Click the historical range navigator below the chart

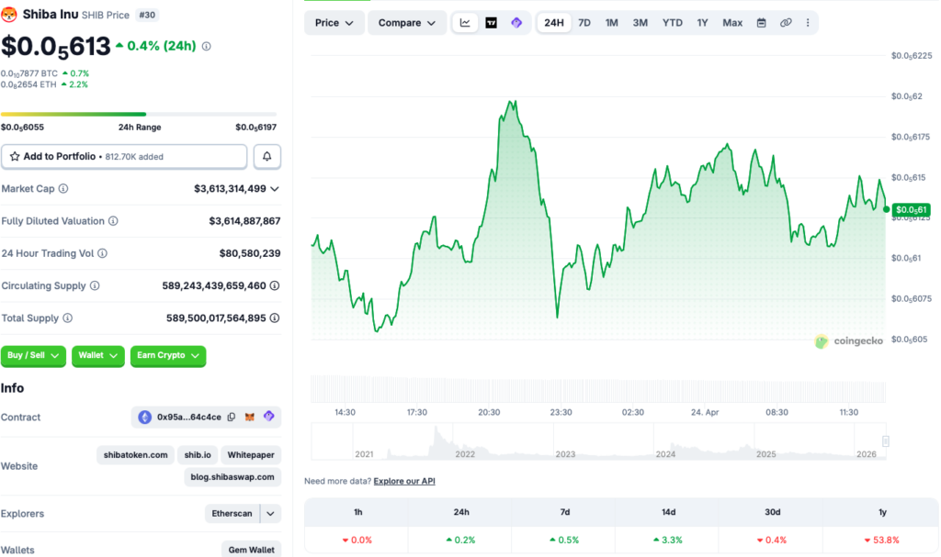tap(597, 442)
